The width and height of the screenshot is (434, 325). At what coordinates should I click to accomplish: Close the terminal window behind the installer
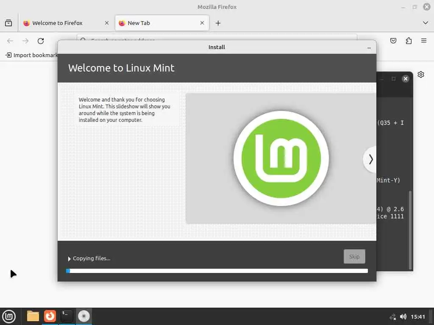coord(406,79)
